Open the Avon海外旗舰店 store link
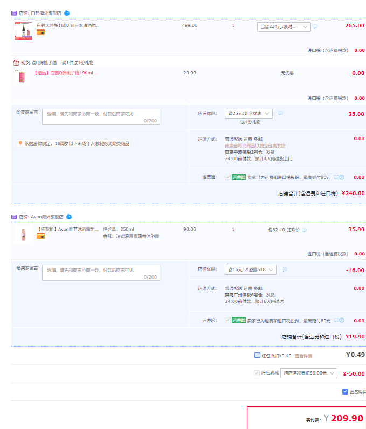This screenshot has width=366, height=429. pyautogui.click(x=47, y=217)
